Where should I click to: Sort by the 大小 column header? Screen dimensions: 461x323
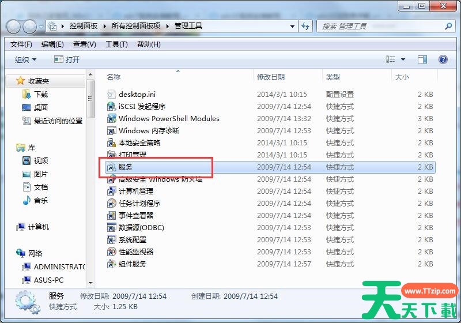(x=402, y=77)
